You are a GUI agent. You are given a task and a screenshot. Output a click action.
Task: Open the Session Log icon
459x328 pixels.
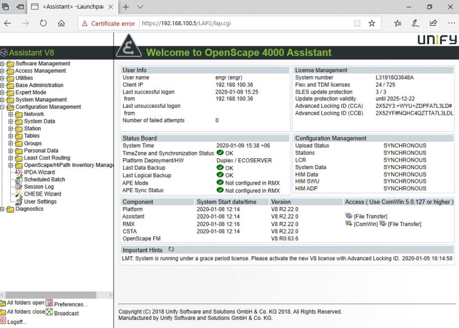tap(18, 187)
